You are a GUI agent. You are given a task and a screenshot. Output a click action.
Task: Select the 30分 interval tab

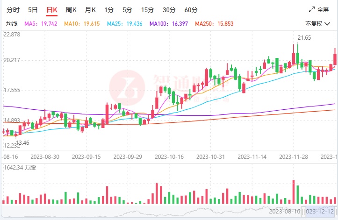point(169,9)
